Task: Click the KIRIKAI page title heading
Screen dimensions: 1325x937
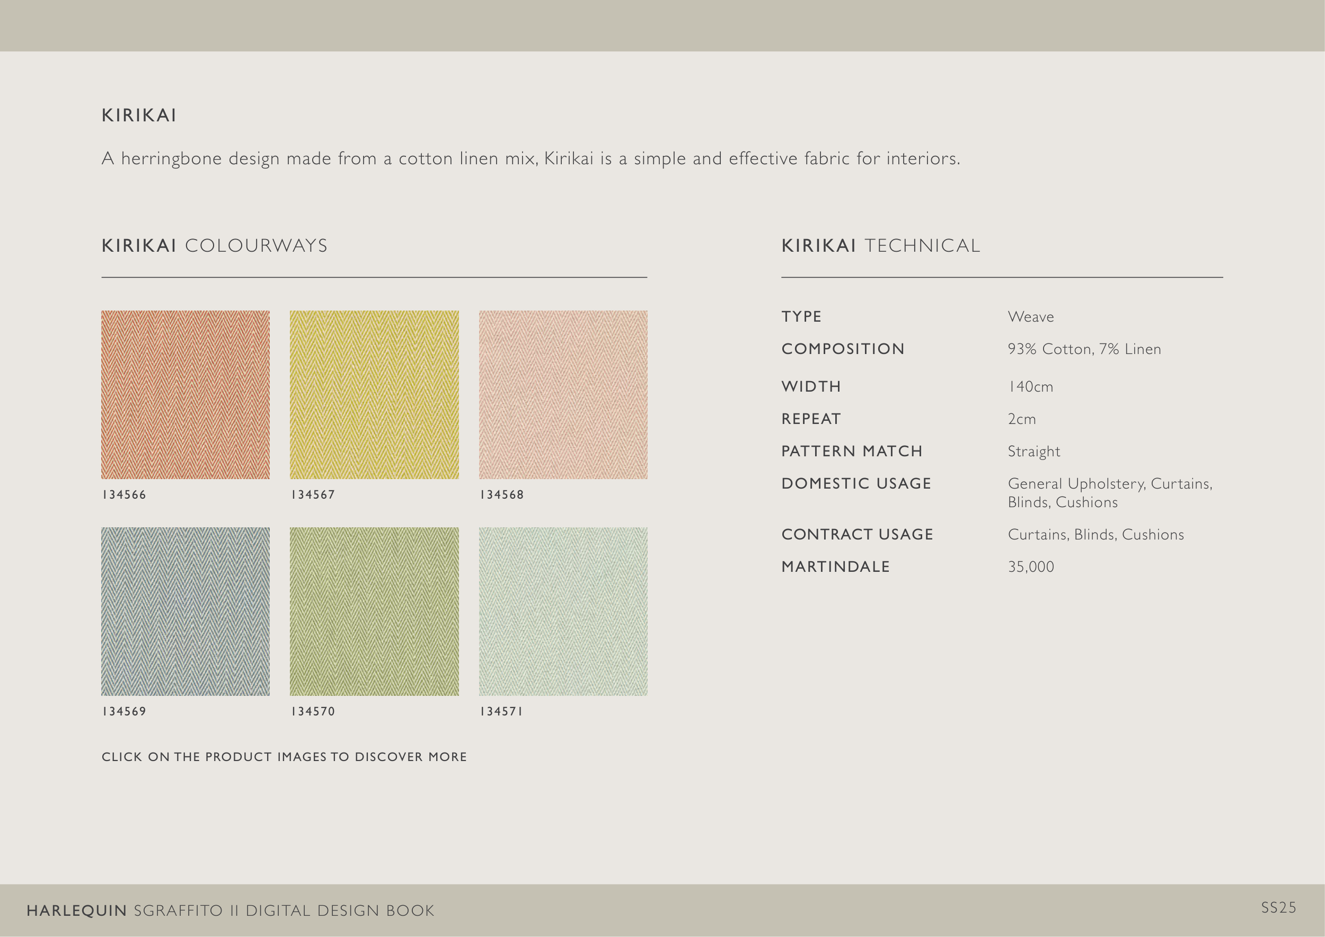Action: tap(139, 116)
